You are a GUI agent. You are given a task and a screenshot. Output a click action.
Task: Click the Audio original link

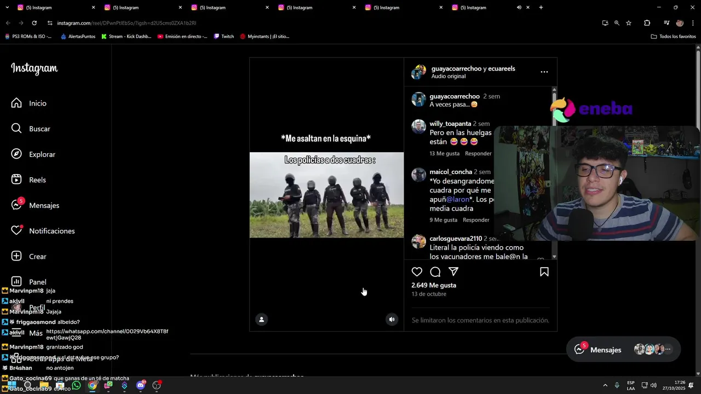[x=448, y=76]
